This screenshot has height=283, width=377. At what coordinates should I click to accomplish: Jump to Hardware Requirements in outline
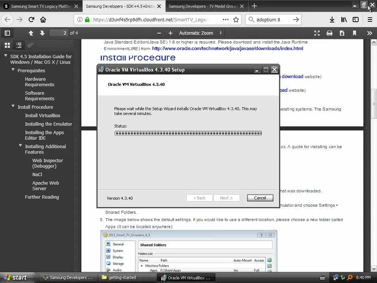(x=39, y=82)
